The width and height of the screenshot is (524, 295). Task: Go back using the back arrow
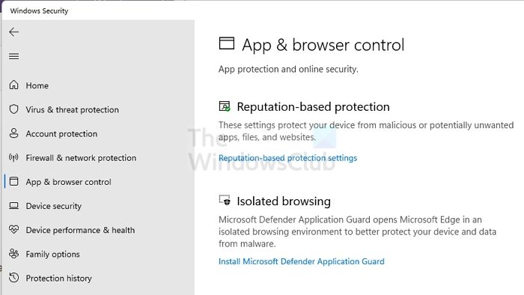13,32
